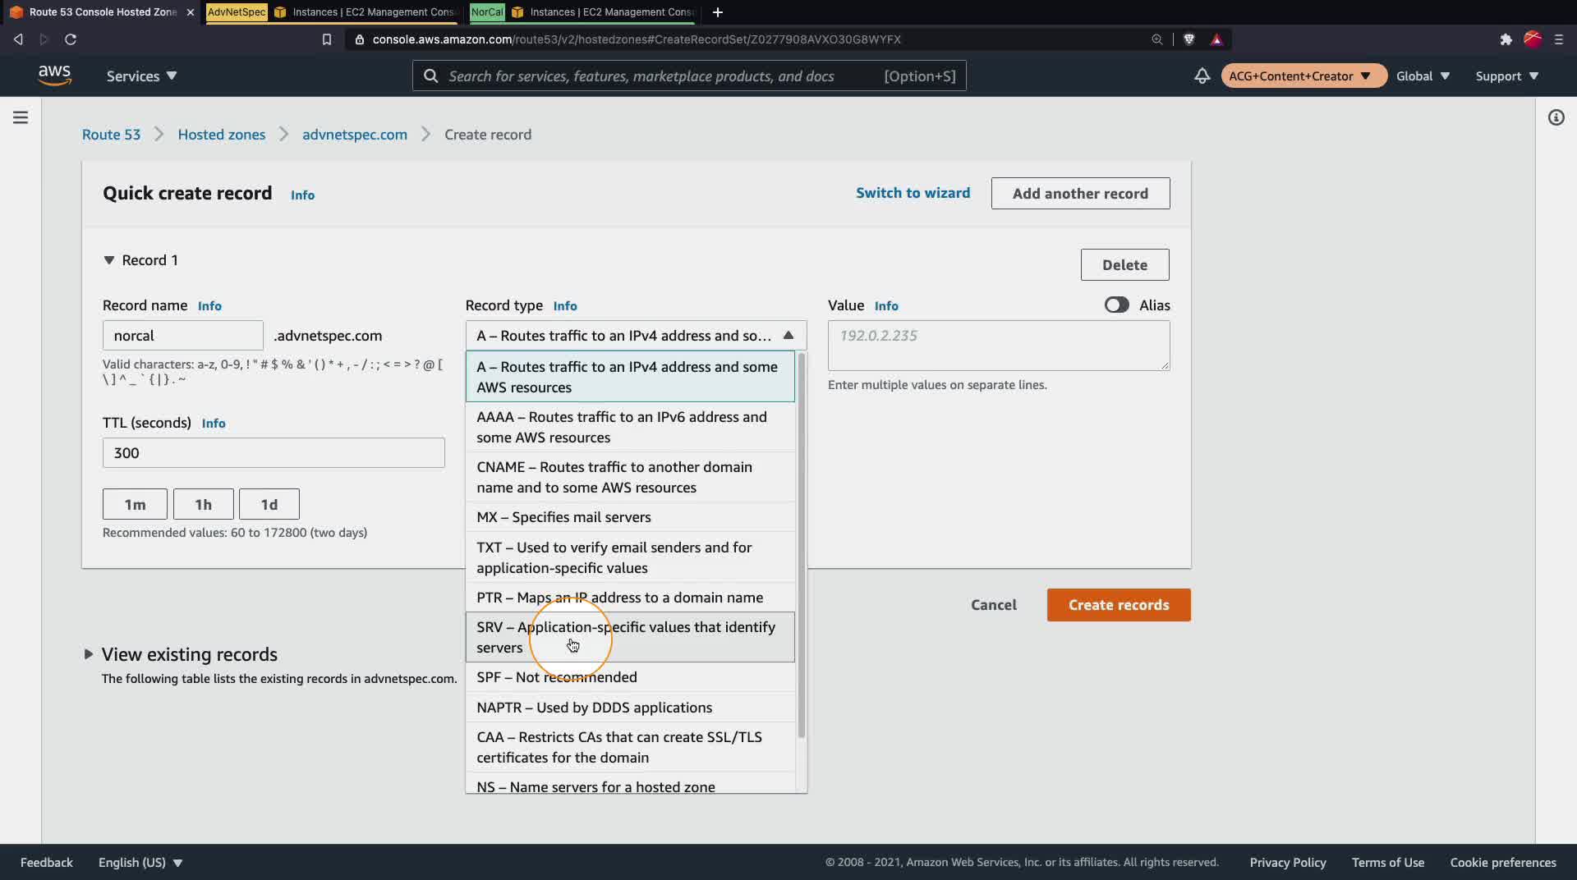Image resolution: width=1577 pixels, height=880 pixels.
Task: Click the TTL seconds input field
Action: click(274, 453)
